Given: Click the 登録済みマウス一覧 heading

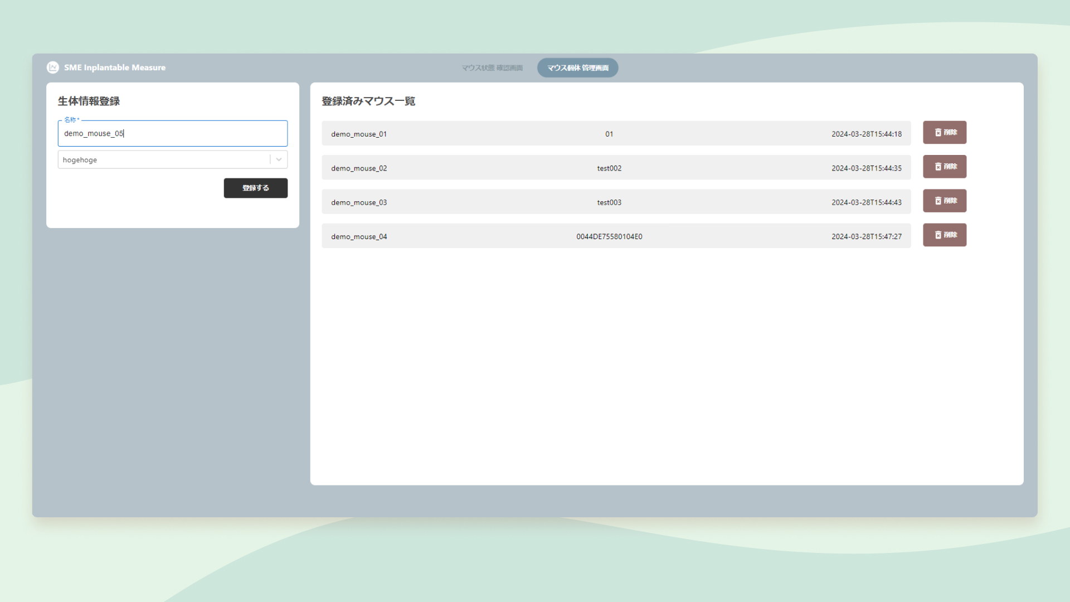Looking at the screenshot, I should (367, 101).
